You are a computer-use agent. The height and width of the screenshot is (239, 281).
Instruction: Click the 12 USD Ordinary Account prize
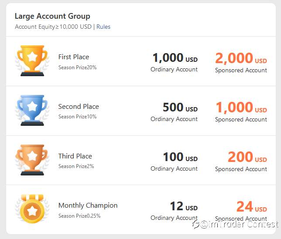[x=174, y=211]
